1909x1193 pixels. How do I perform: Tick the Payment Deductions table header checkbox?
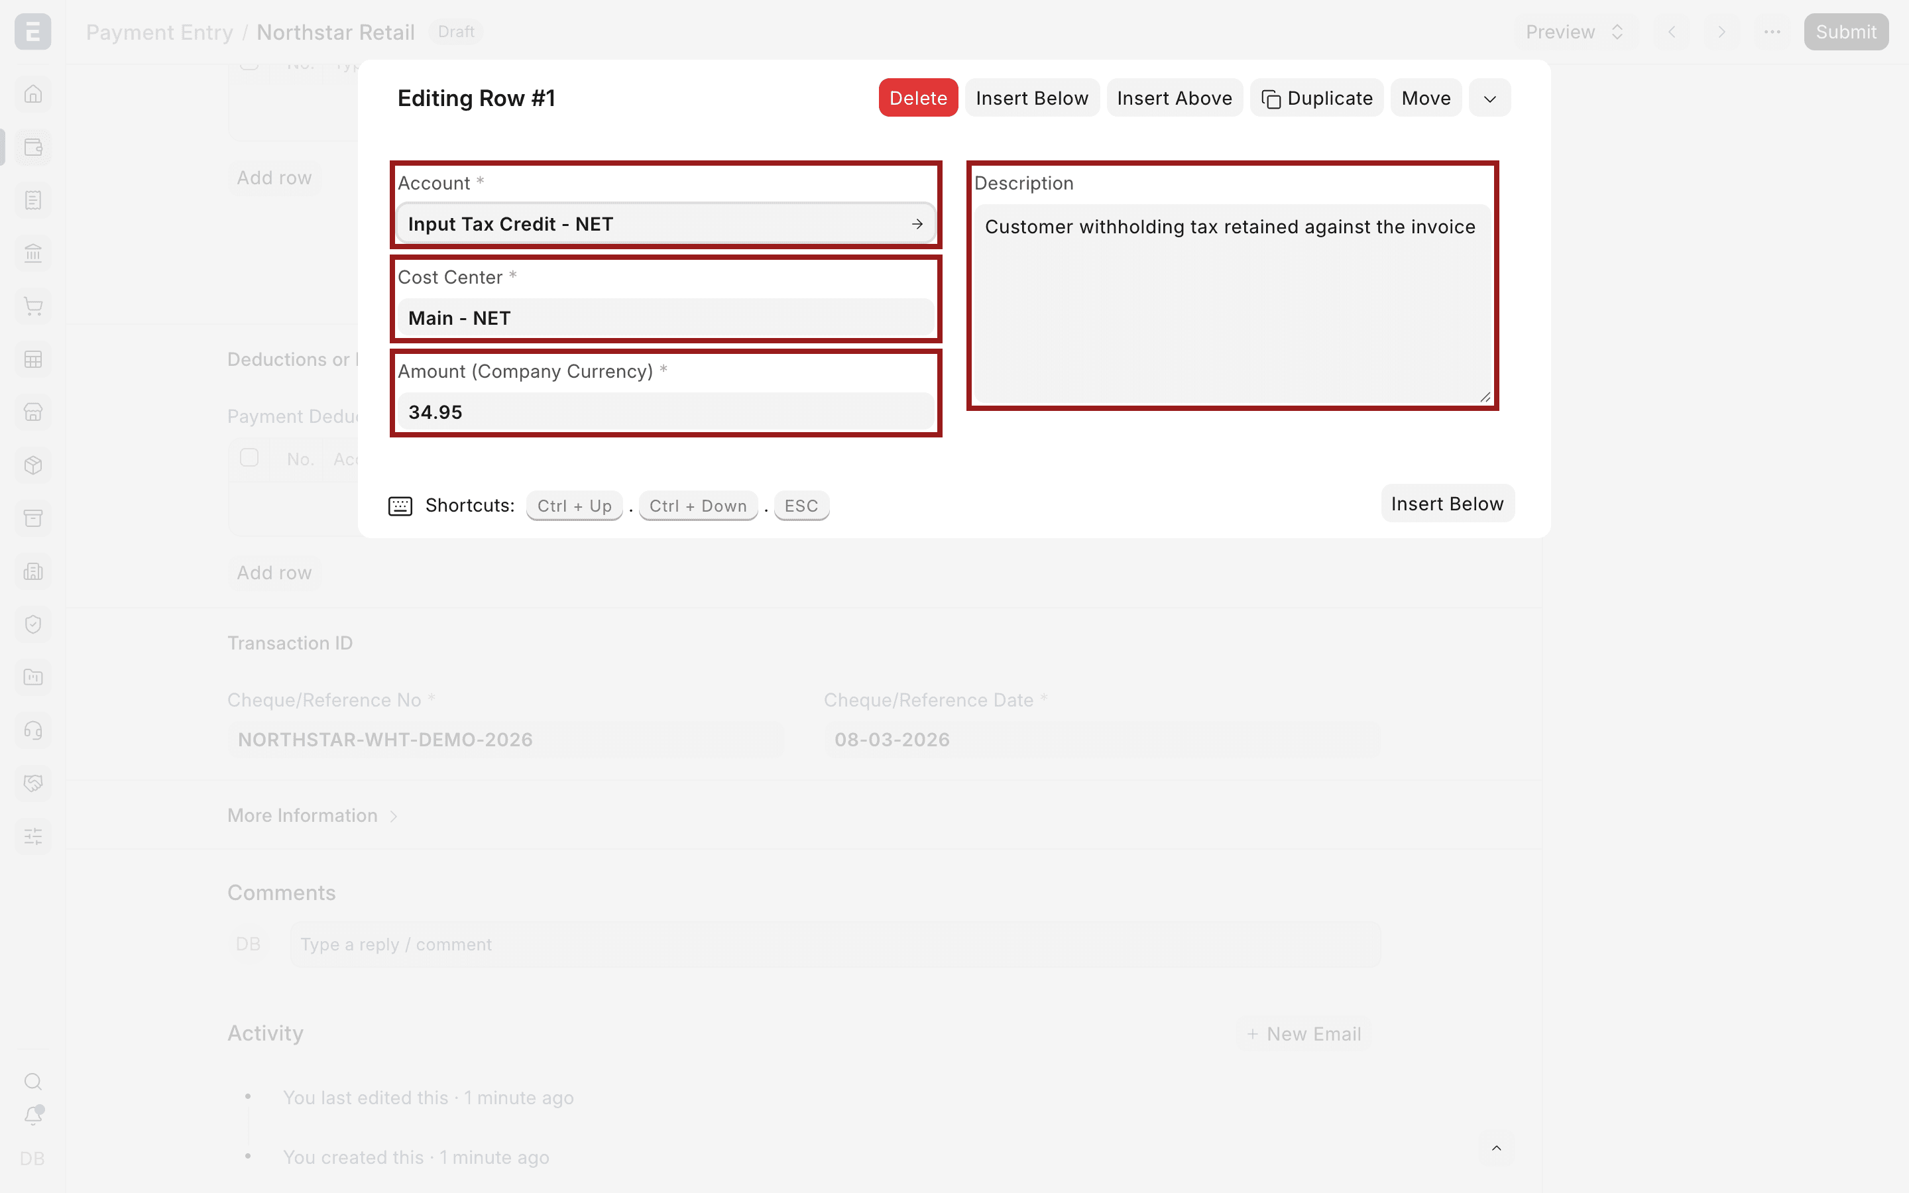(x=249, y=457)
